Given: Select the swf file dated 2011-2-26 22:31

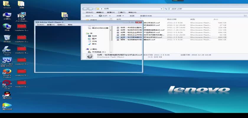Looking at the screenshot, I should [172, 30].
